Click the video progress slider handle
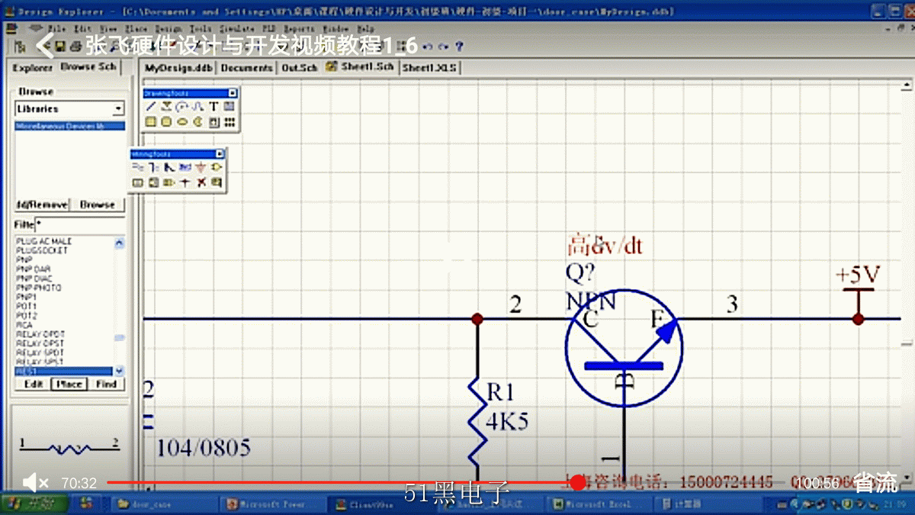Viewport: 915px width, 515px height. tap(578, 482)
